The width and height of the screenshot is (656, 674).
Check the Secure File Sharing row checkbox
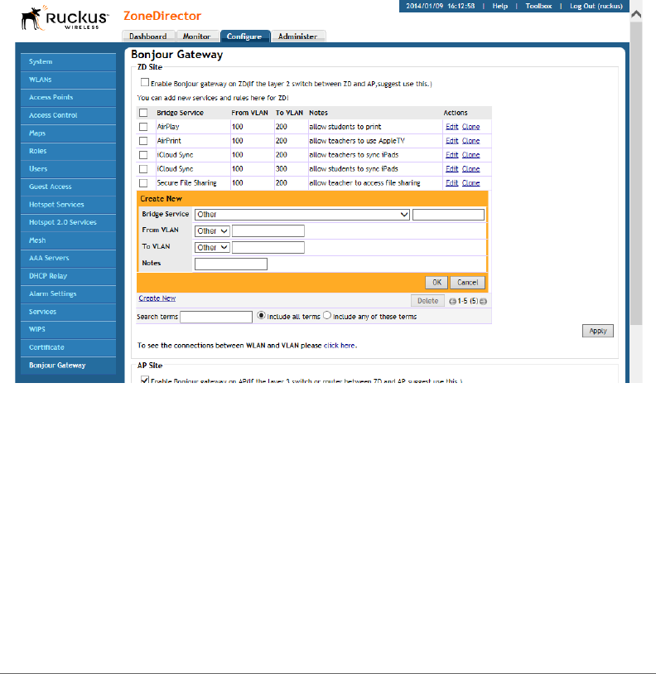pos(143,183)
